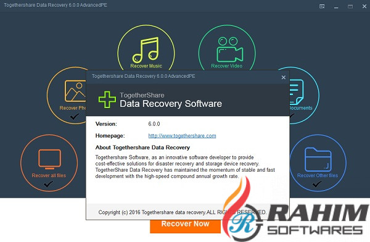Close the main Togethershare window
This screenshot has width=370, height=242.
point(364,6)
